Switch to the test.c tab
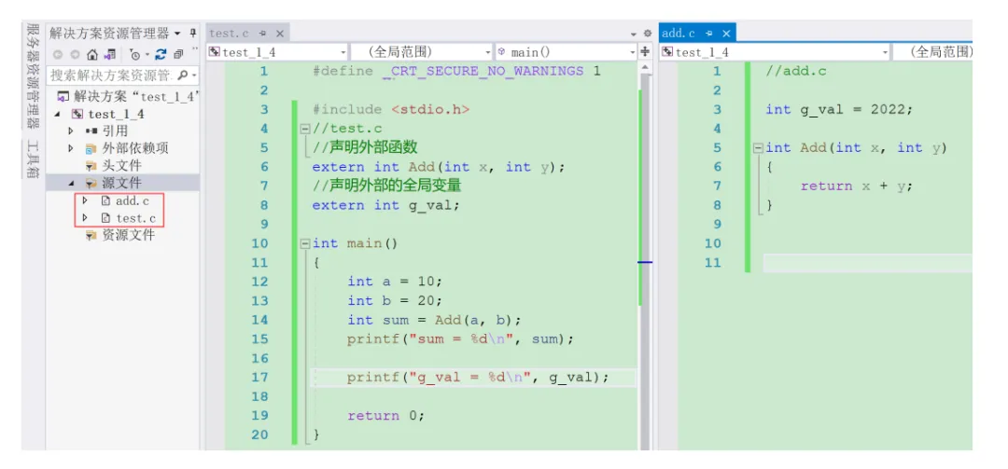Image resolution: width=1008 pixels, height=469 pixels. click(x=230, y=33)
